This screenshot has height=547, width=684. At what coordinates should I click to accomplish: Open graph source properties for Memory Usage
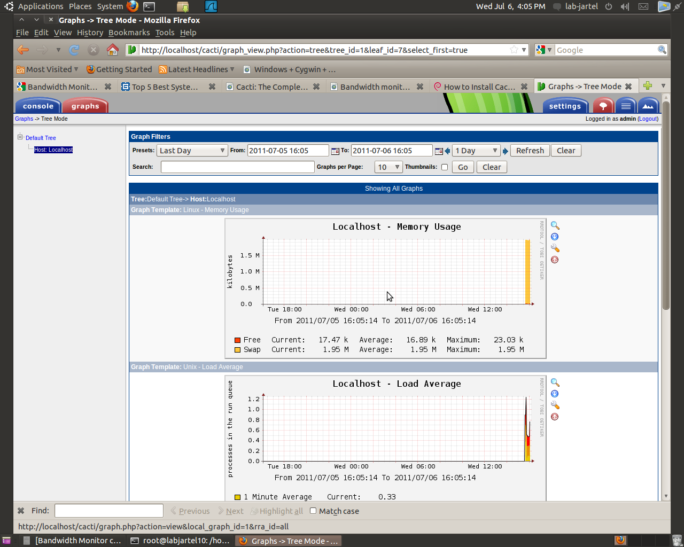pos(555,248)
